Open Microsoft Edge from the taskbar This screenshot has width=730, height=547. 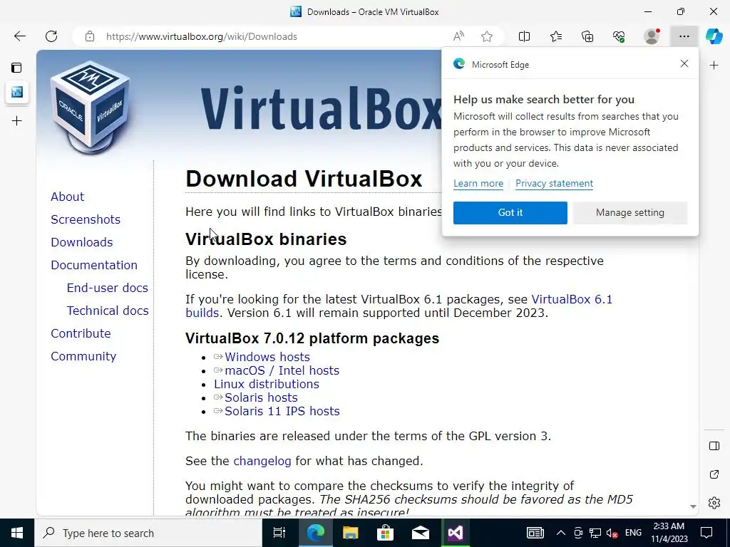pos(315,533)
